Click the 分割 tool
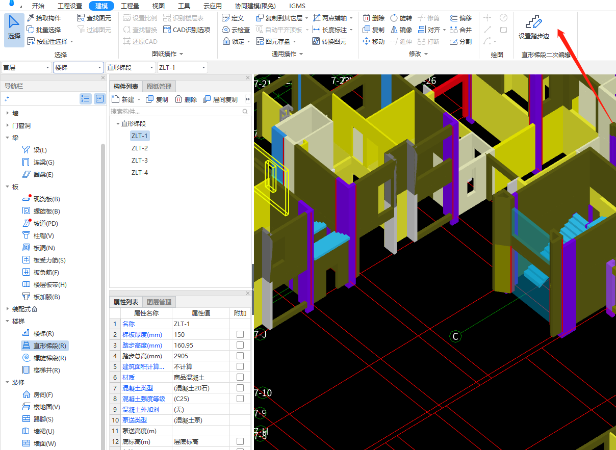This screenshot has height=450, width=616. coord(461,41)
